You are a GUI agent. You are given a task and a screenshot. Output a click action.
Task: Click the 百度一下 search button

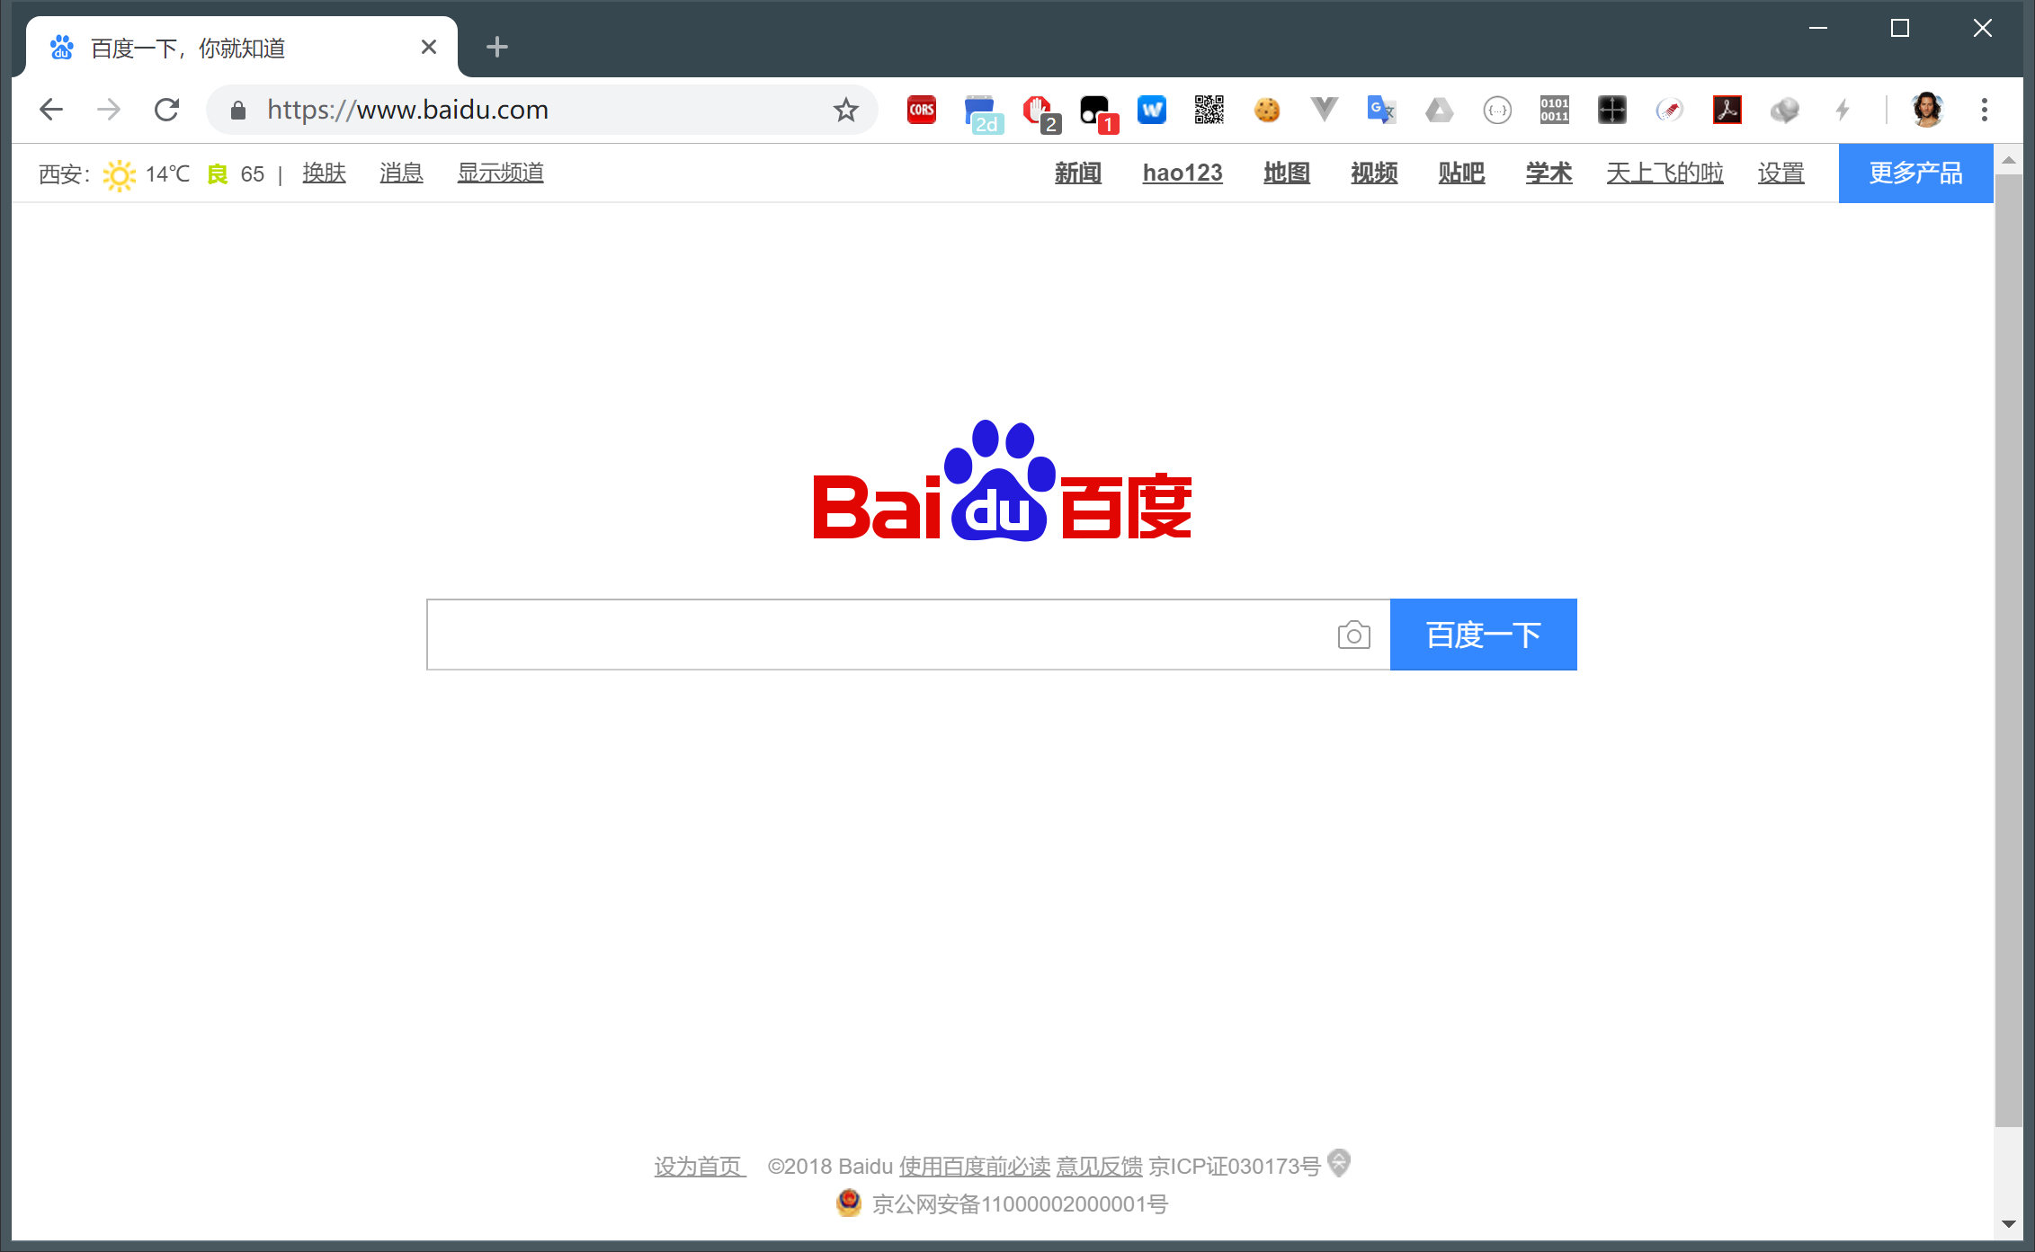1483,635
